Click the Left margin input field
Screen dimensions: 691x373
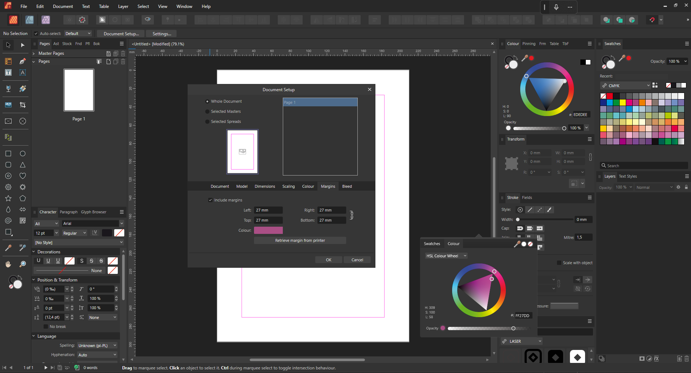[268, 210]
